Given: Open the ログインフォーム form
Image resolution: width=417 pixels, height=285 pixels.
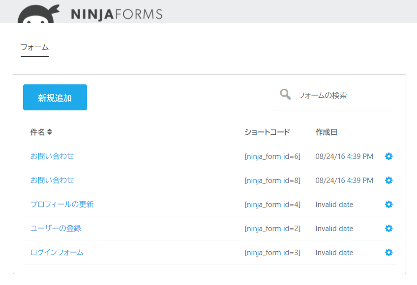Looking at the screenshot, I should (57, 252).
